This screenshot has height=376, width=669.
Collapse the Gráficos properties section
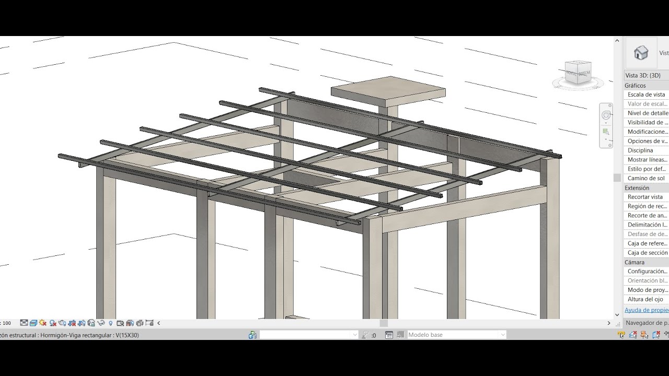tap(647, 86)
